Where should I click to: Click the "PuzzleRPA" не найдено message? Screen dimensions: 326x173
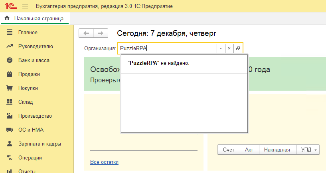(158, 63)
